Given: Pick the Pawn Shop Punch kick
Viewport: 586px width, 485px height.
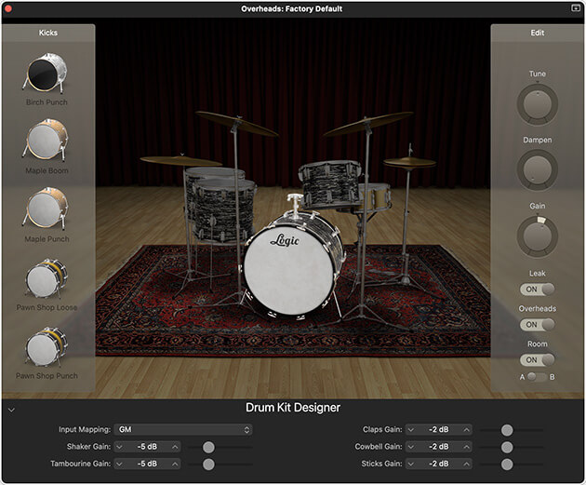Looking at the screenshot, I should (46, 344).
